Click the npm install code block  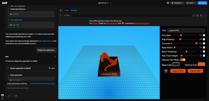click(31, 14)
